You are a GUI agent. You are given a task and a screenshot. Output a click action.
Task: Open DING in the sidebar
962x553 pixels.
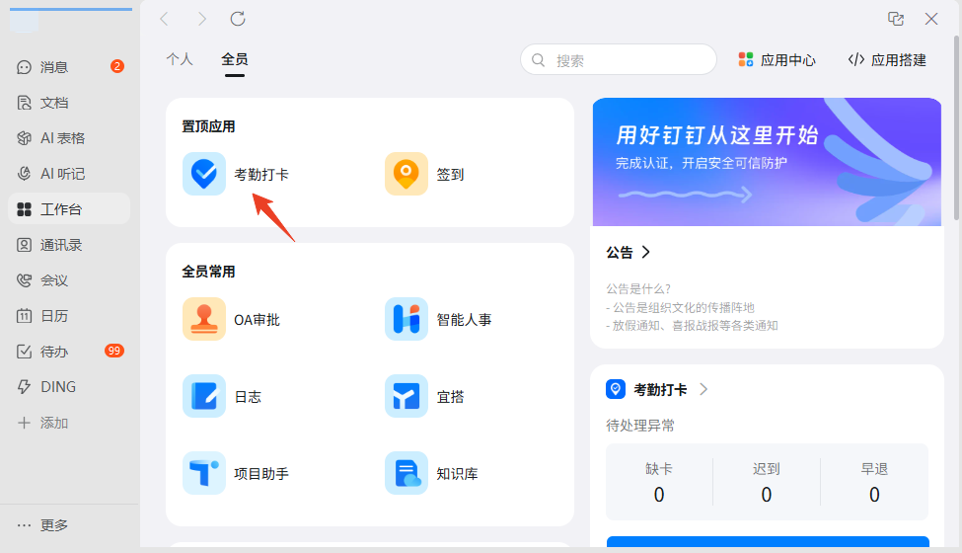69,387
